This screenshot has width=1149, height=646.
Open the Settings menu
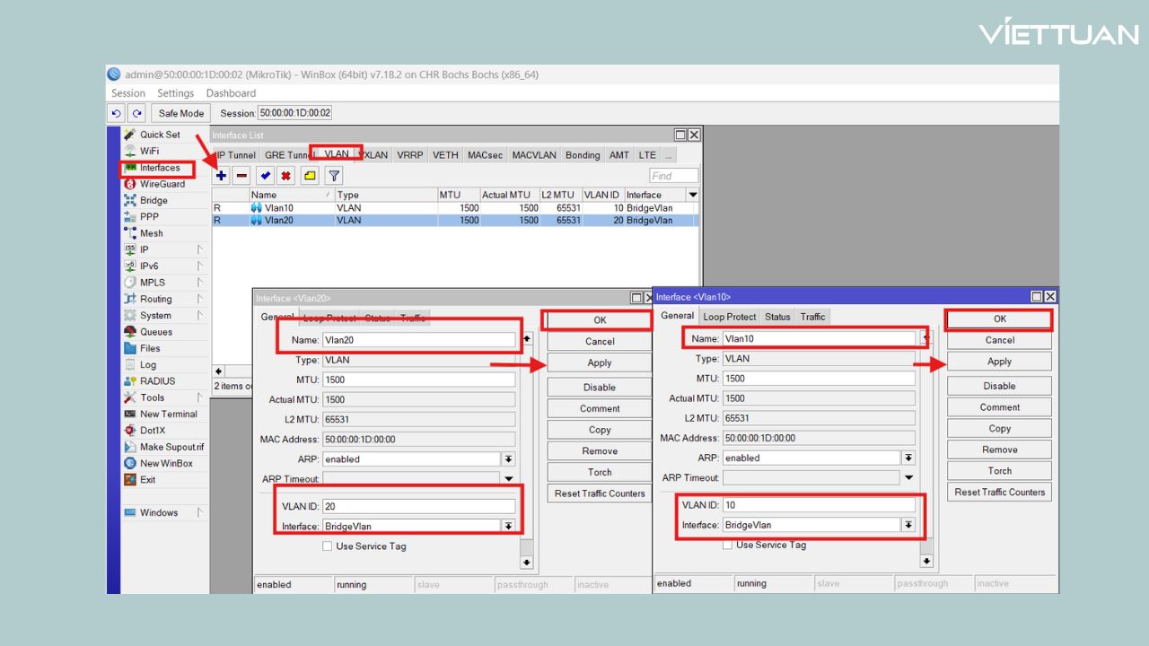175,93
